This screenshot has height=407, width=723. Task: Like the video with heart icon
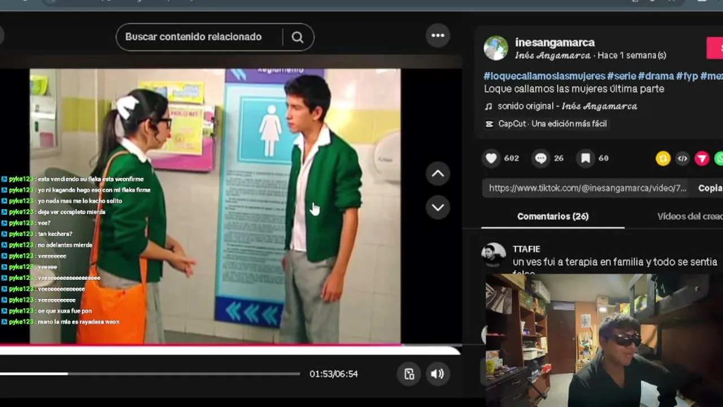pyautogui.click(x=491, y=158)
